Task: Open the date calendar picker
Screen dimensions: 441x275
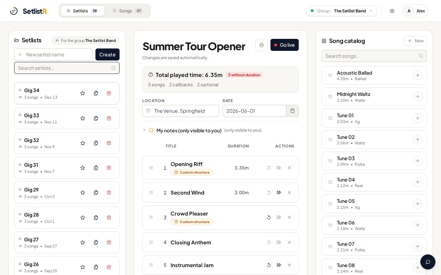Action: pos(293,111)
